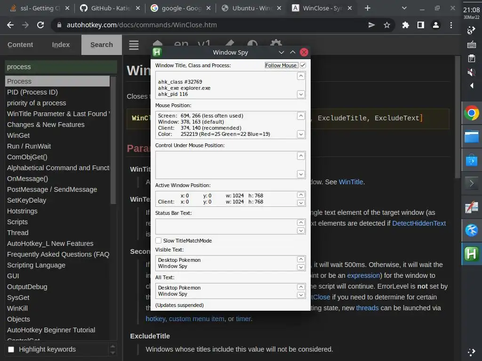Open the WinTitle link
The width and height of the screenshot is (482, 361).
click(x=351, y=182)
